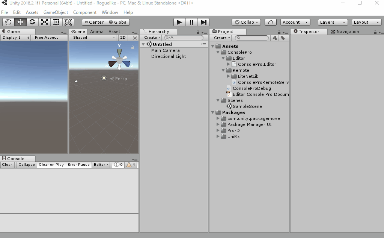Expand the Package Manager UI folder
This screenshot has width=384, height=238.
click(218, 124)
